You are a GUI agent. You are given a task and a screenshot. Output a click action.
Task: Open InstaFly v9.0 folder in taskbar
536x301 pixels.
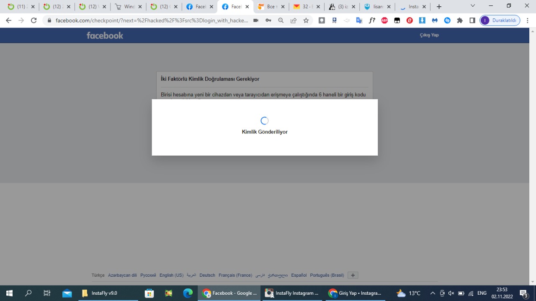[108, 293]
